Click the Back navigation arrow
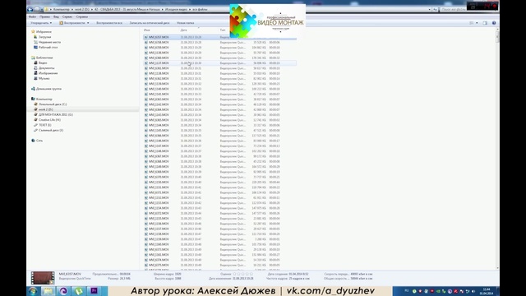526x296 pixels. coord(30,9)
